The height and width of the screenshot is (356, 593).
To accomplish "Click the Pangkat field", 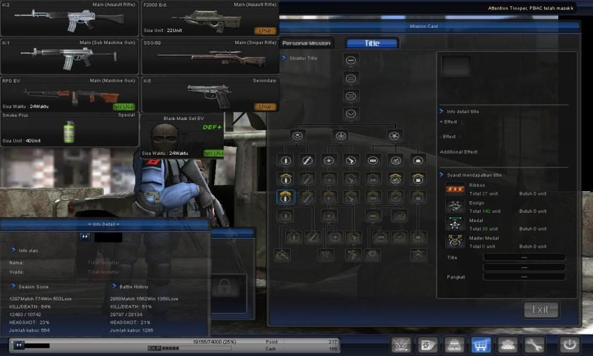I will (524, 277).
